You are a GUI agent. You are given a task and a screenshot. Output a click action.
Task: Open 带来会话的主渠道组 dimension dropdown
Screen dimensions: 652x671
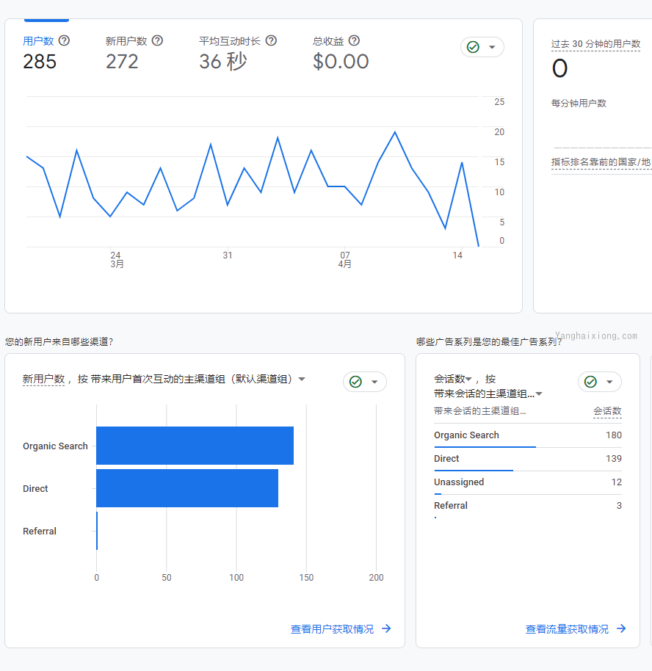[488, 393]
